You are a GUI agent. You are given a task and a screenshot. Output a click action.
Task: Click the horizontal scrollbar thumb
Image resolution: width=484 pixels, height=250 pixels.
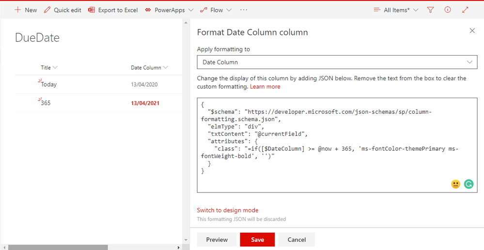[x=58, y=247]
